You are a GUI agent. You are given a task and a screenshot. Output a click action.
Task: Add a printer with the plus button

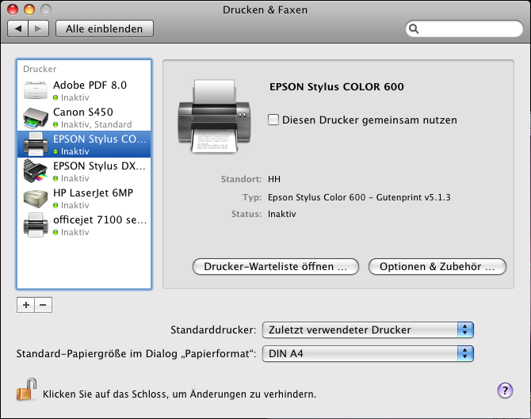[25, 305]
